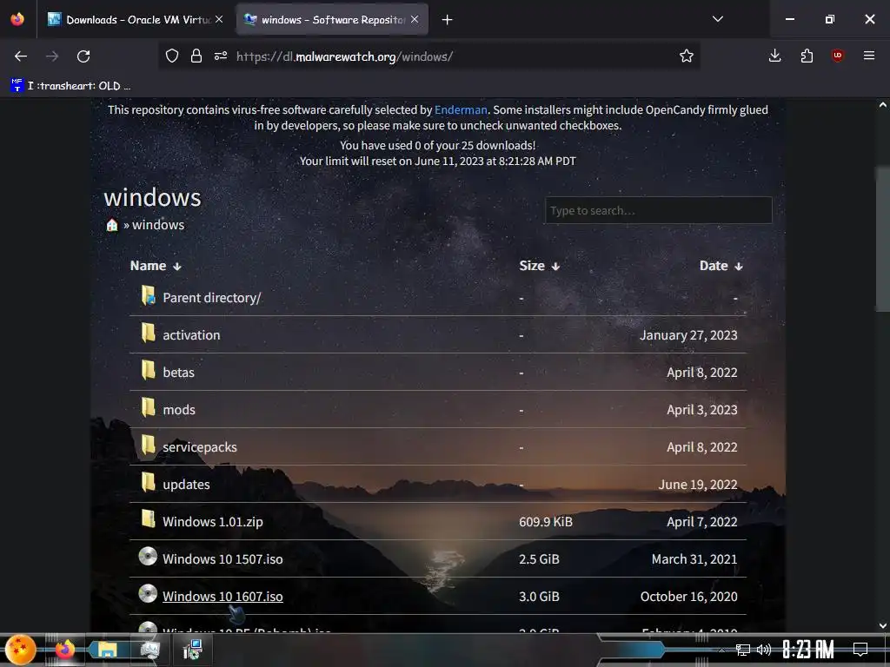This screenshot has height=667, width=890.
Task: Sort the listing by Name
Action: point(156,266)
